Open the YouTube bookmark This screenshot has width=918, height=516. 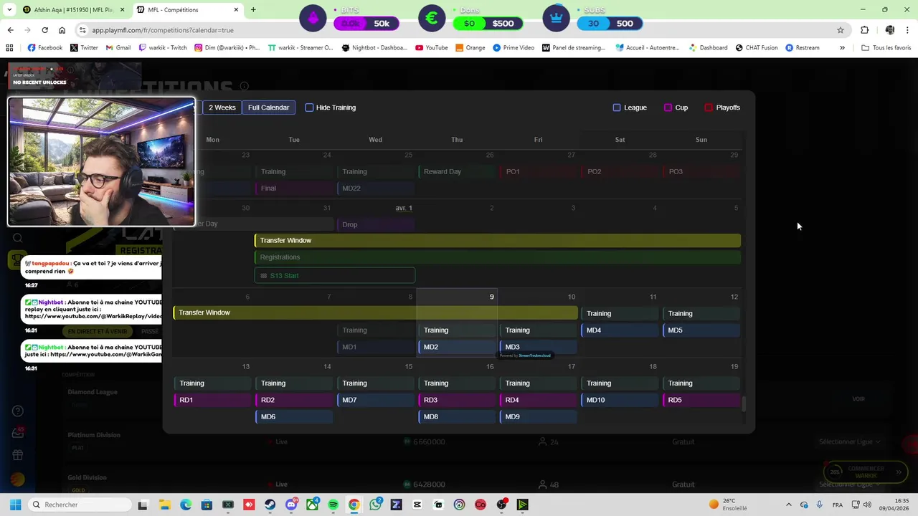coord(431,48)
